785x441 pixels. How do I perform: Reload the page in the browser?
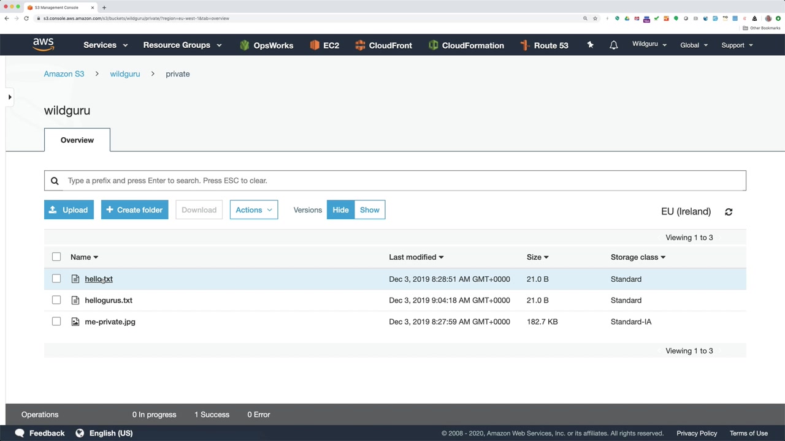(26, 18)
